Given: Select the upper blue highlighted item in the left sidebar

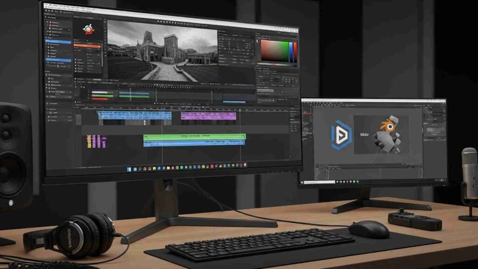Looking at the screenshot, I should [58, 42].
